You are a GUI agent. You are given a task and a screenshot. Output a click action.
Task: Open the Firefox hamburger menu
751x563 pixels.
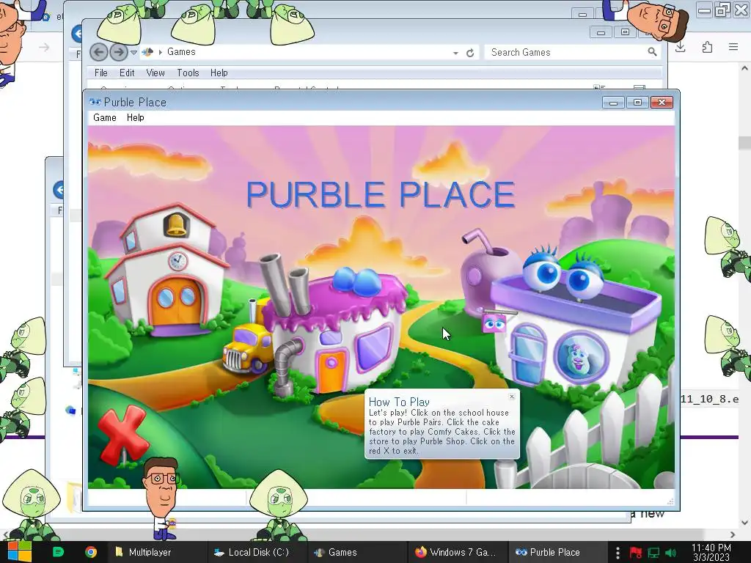tap(733, 47)
